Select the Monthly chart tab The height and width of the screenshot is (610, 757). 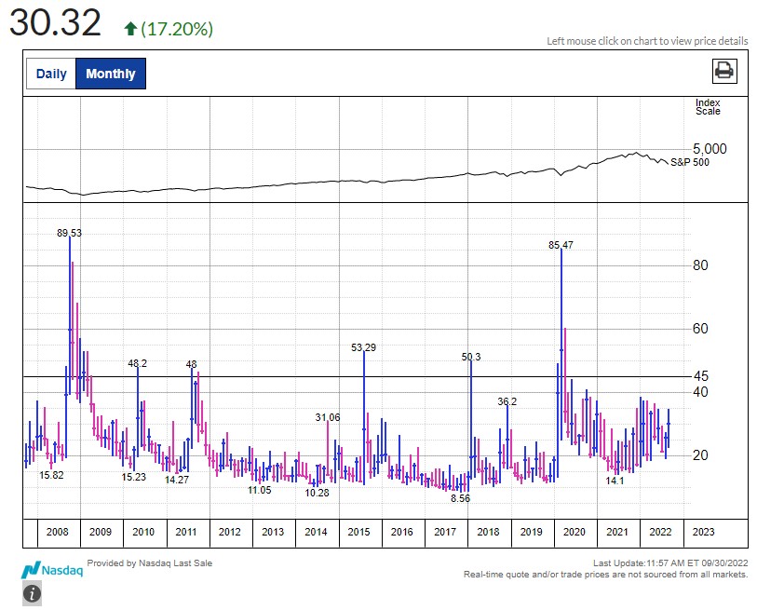[x=110, y=74]
